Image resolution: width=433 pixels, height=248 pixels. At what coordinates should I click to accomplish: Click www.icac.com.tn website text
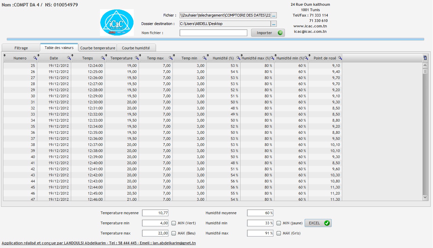(x=310, y=26)
